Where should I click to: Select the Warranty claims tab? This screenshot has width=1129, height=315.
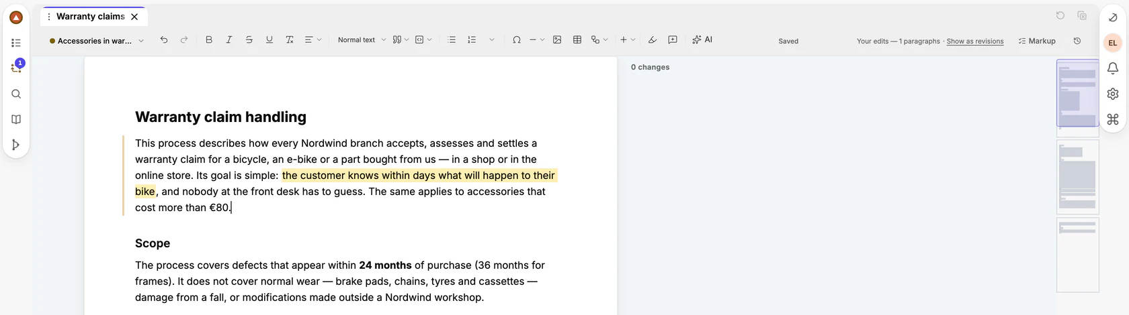pos(91,16)
